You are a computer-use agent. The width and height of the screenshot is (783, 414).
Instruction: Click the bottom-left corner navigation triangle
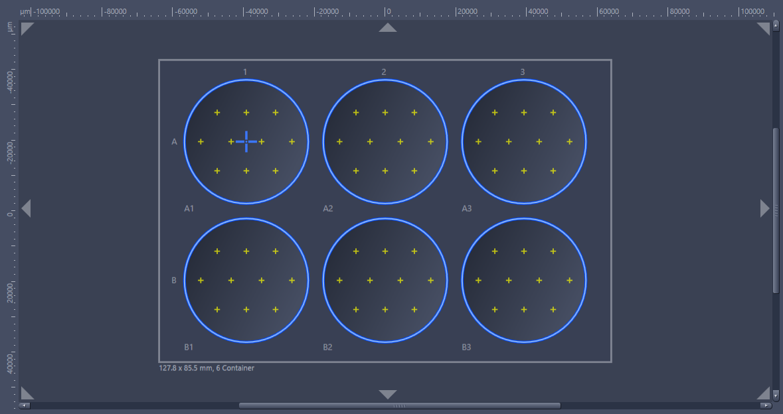point(27,393)
